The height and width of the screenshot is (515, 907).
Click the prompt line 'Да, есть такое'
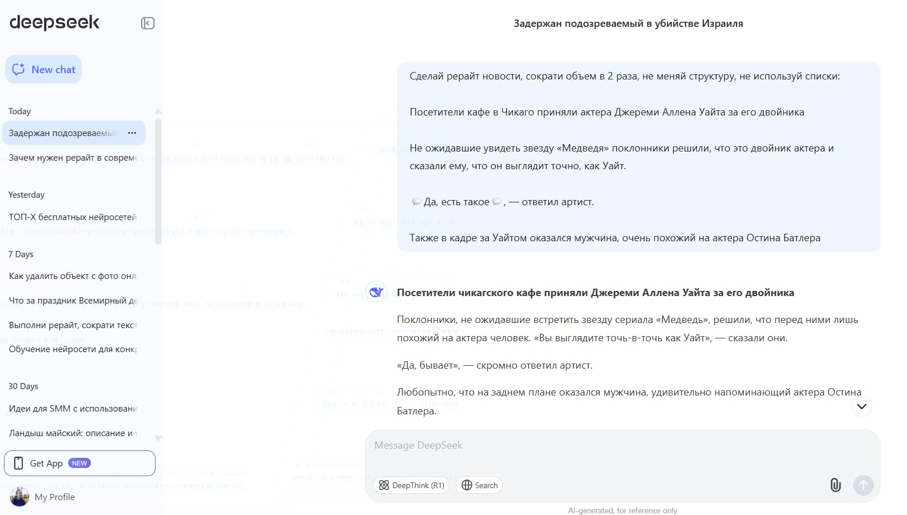coord(502,202)
